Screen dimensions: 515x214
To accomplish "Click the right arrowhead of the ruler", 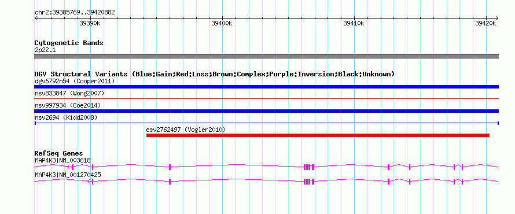I will [496, 18].
